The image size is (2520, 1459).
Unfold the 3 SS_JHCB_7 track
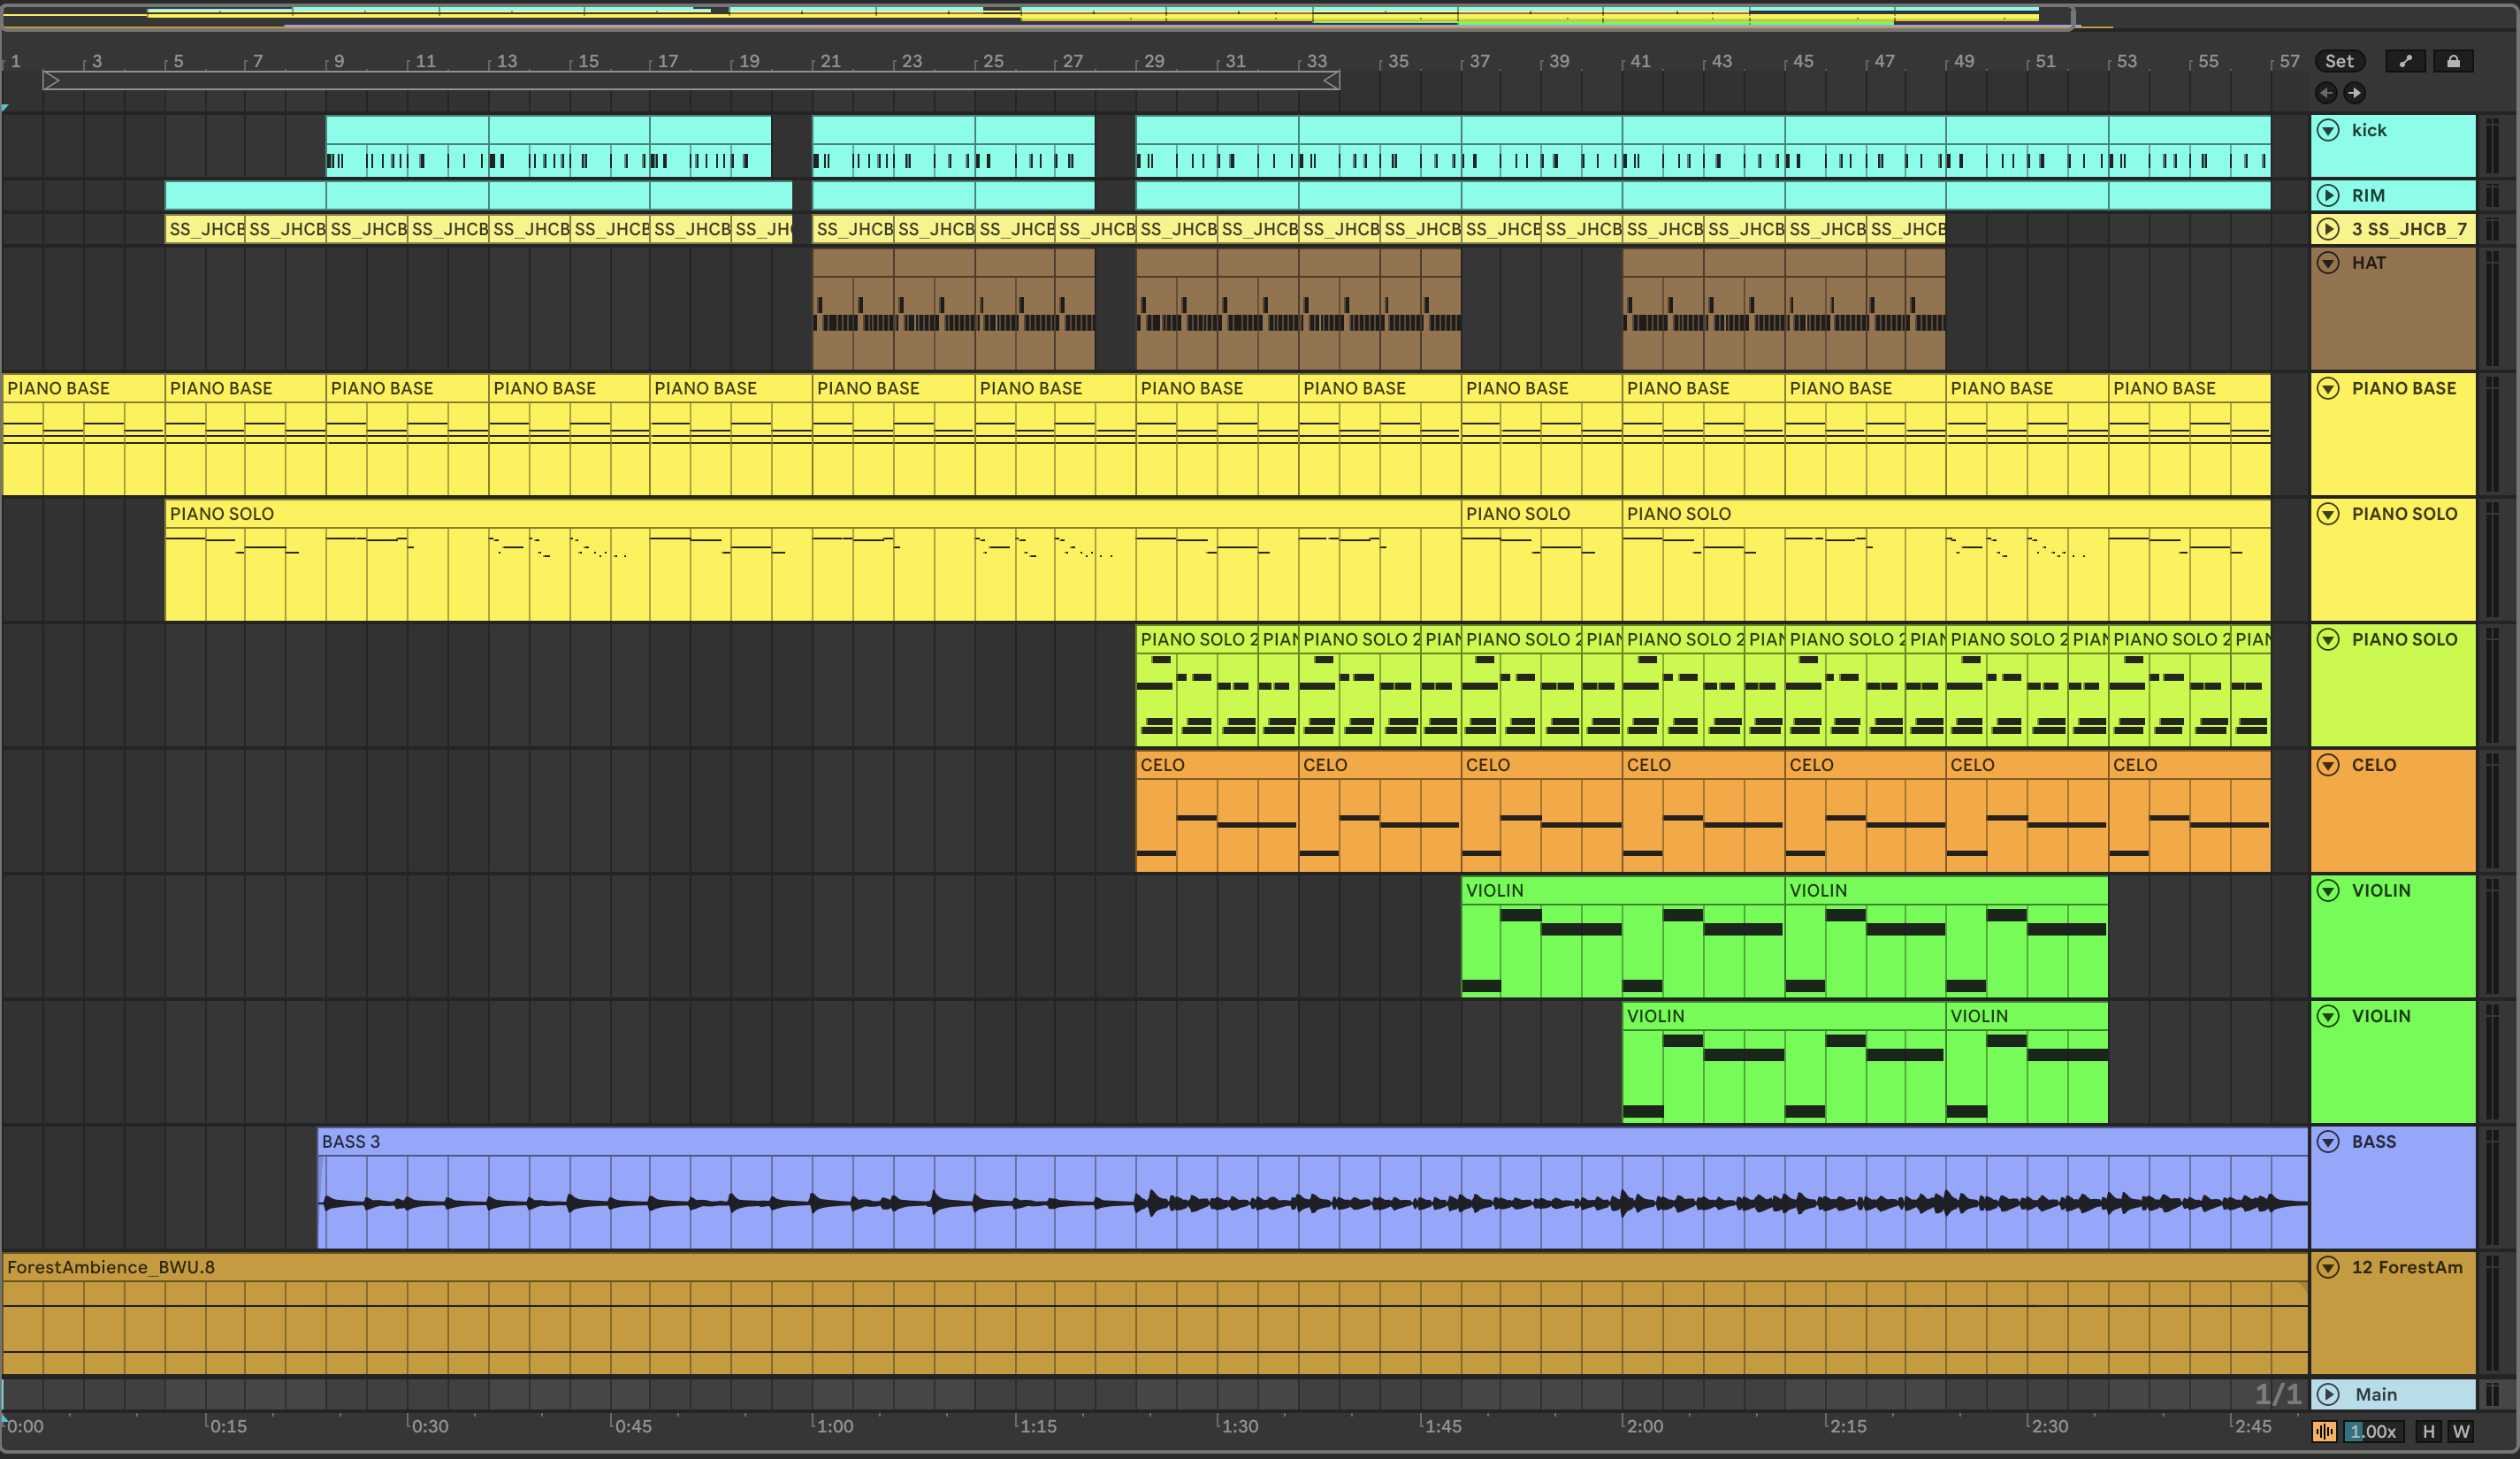(2328, 229)
